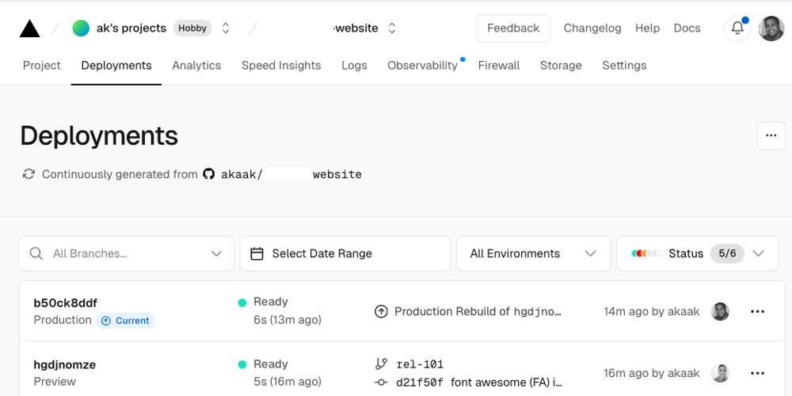Click the Vercel triangle logo
Viewport: 792px width, 396px height.
click(x=30, y=29)
